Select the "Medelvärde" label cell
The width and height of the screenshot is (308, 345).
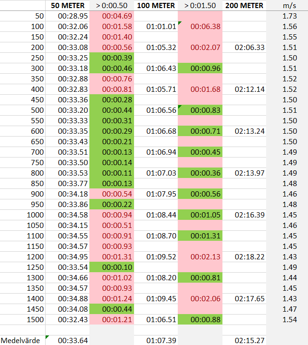[23, 341]
